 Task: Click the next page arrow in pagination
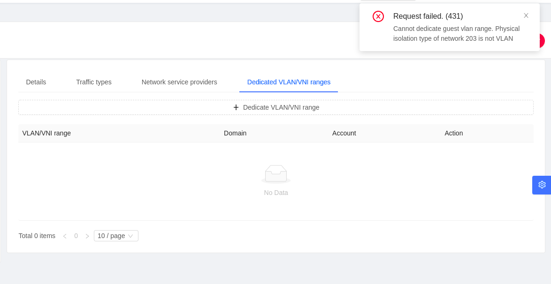[x=87, y=236]
